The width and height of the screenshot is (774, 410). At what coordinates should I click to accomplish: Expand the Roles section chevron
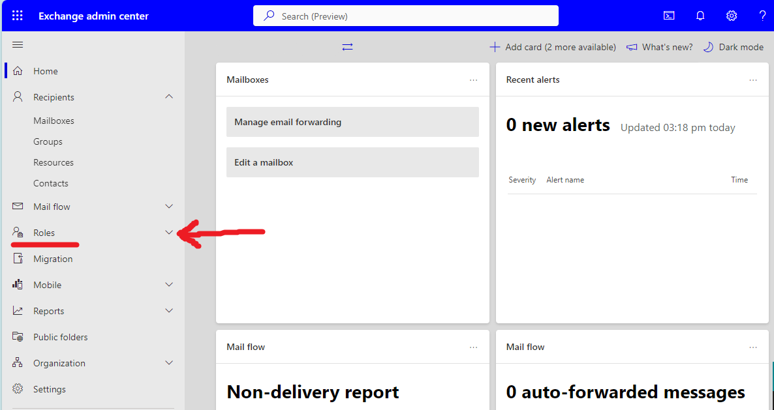tap(169, 232)
